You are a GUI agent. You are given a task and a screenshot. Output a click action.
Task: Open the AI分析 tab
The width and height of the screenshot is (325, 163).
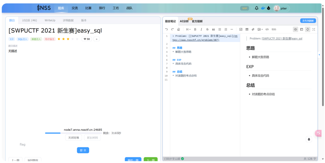click(x=184, y=21)
